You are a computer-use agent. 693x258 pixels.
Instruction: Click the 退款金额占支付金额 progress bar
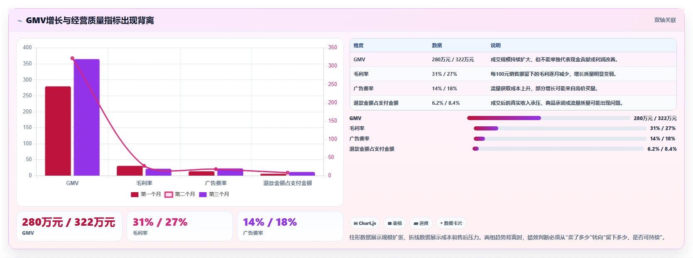tap(558, 149)
